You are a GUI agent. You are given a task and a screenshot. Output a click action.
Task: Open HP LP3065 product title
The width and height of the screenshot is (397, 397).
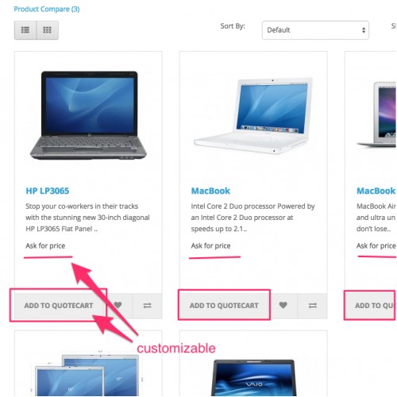point(48,191)
